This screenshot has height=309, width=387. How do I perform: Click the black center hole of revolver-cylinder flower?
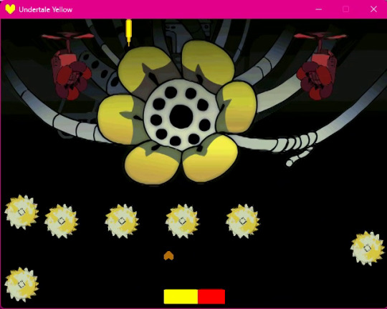pyautogui.click(x=181, y=117)
